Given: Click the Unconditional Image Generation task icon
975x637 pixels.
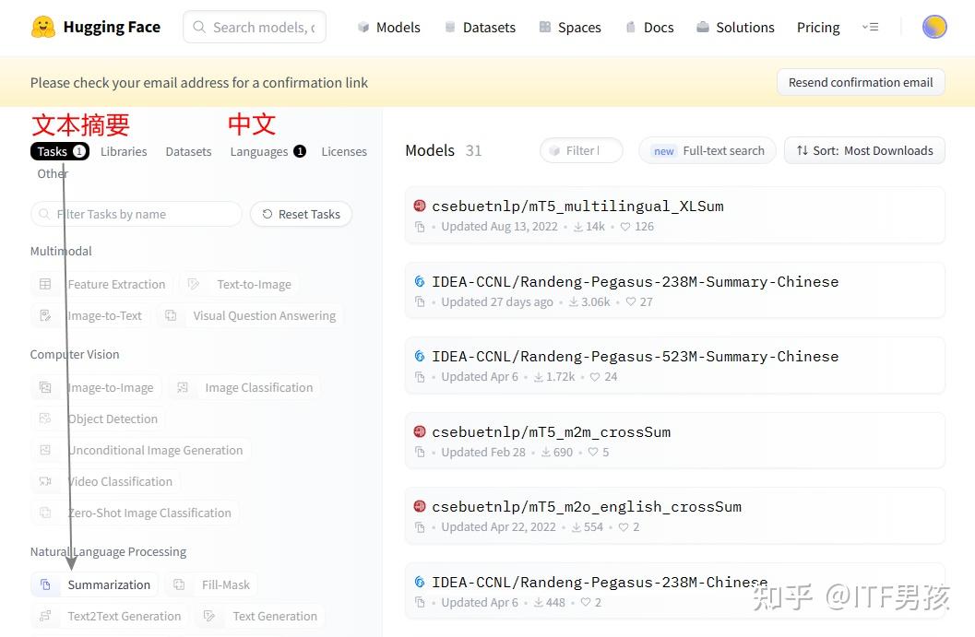Looking at the screenshot, I should pyautogui.click(x=45, y=450).
